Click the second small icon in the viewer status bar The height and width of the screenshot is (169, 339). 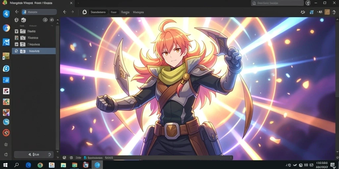pyautogui.click(x=71, y=157)
